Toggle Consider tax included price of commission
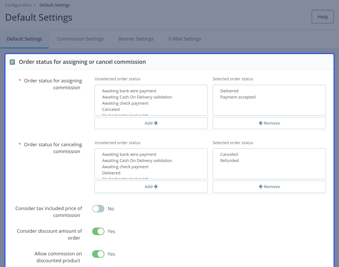 [98, 209]
